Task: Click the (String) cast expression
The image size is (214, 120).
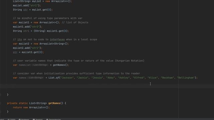Action: pyautogui.click(x=39, y=31)
